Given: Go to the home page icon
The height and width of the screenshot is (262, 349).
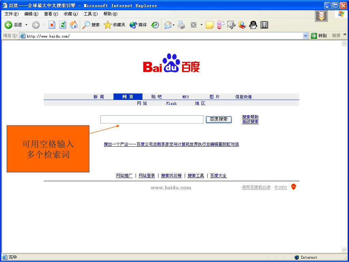Looking at the screenshot, I should click(x=74, y=25).
